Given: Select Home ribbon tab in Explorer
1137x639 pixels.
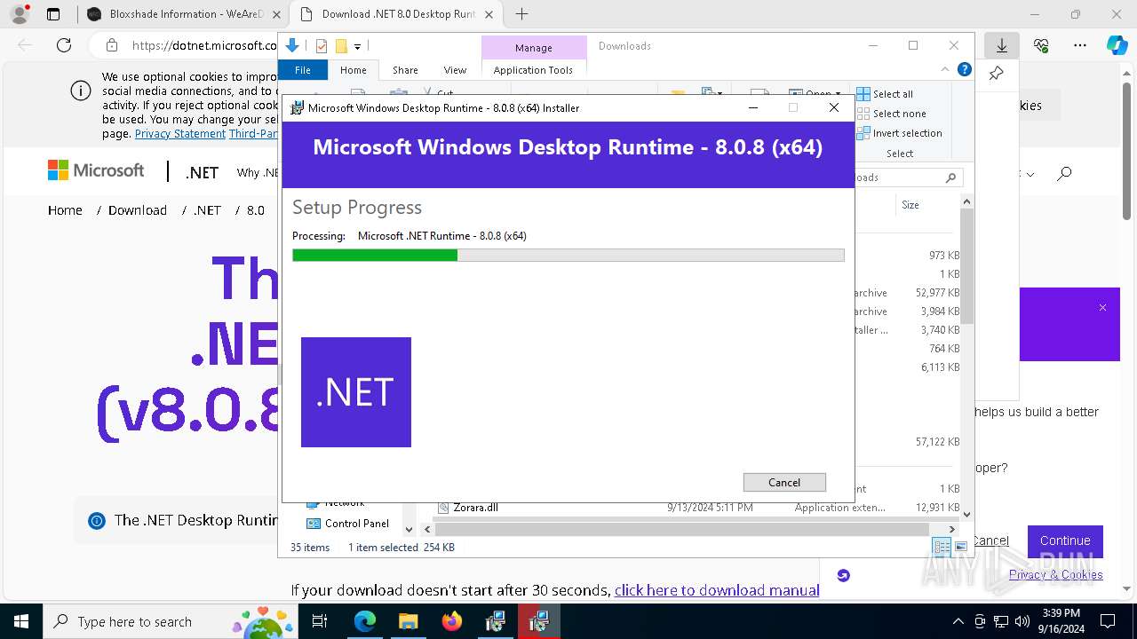Looking at the screenshot, I should point(353,70).
